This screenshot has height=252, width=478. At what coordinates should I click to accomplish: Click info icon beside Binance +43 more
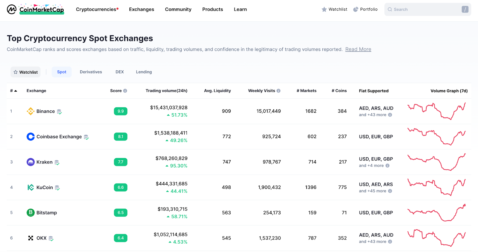tap(390, 115)
